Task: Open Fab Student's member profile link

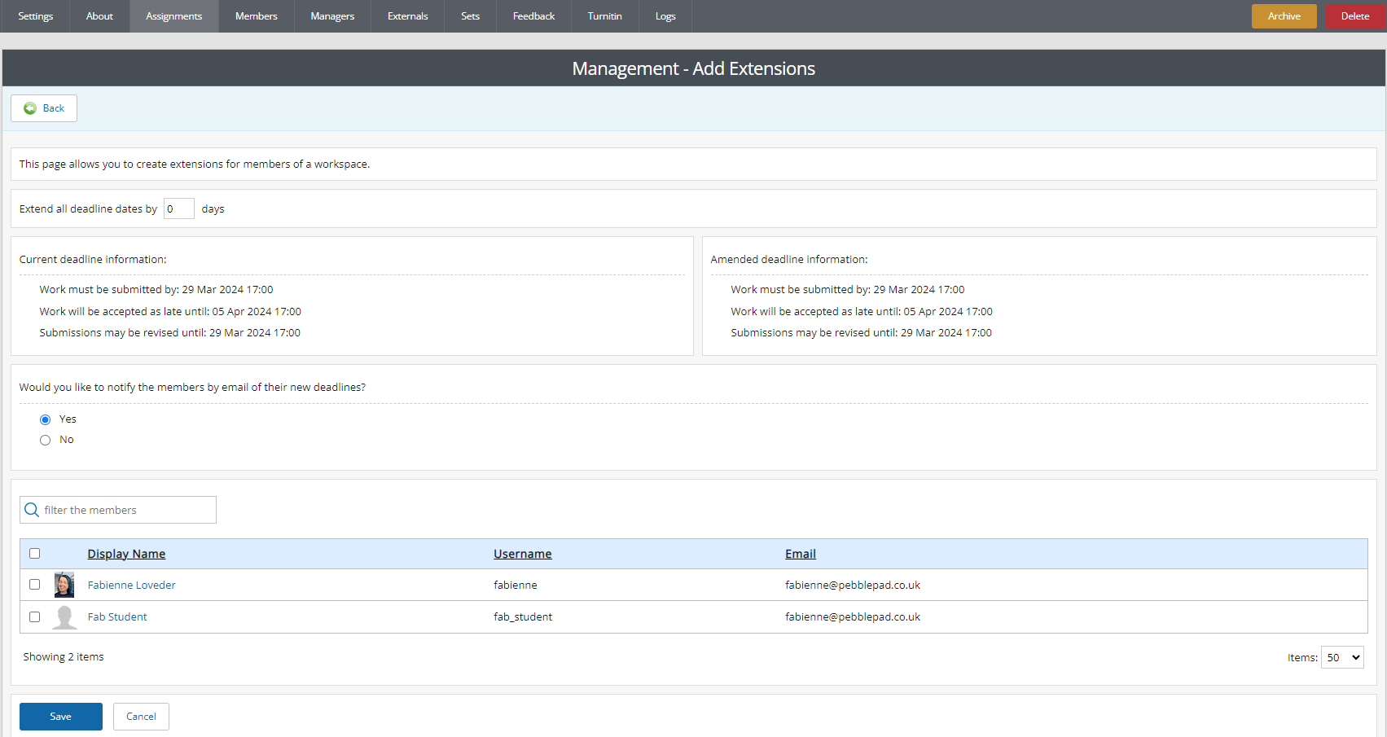Action: pos(116,616)
